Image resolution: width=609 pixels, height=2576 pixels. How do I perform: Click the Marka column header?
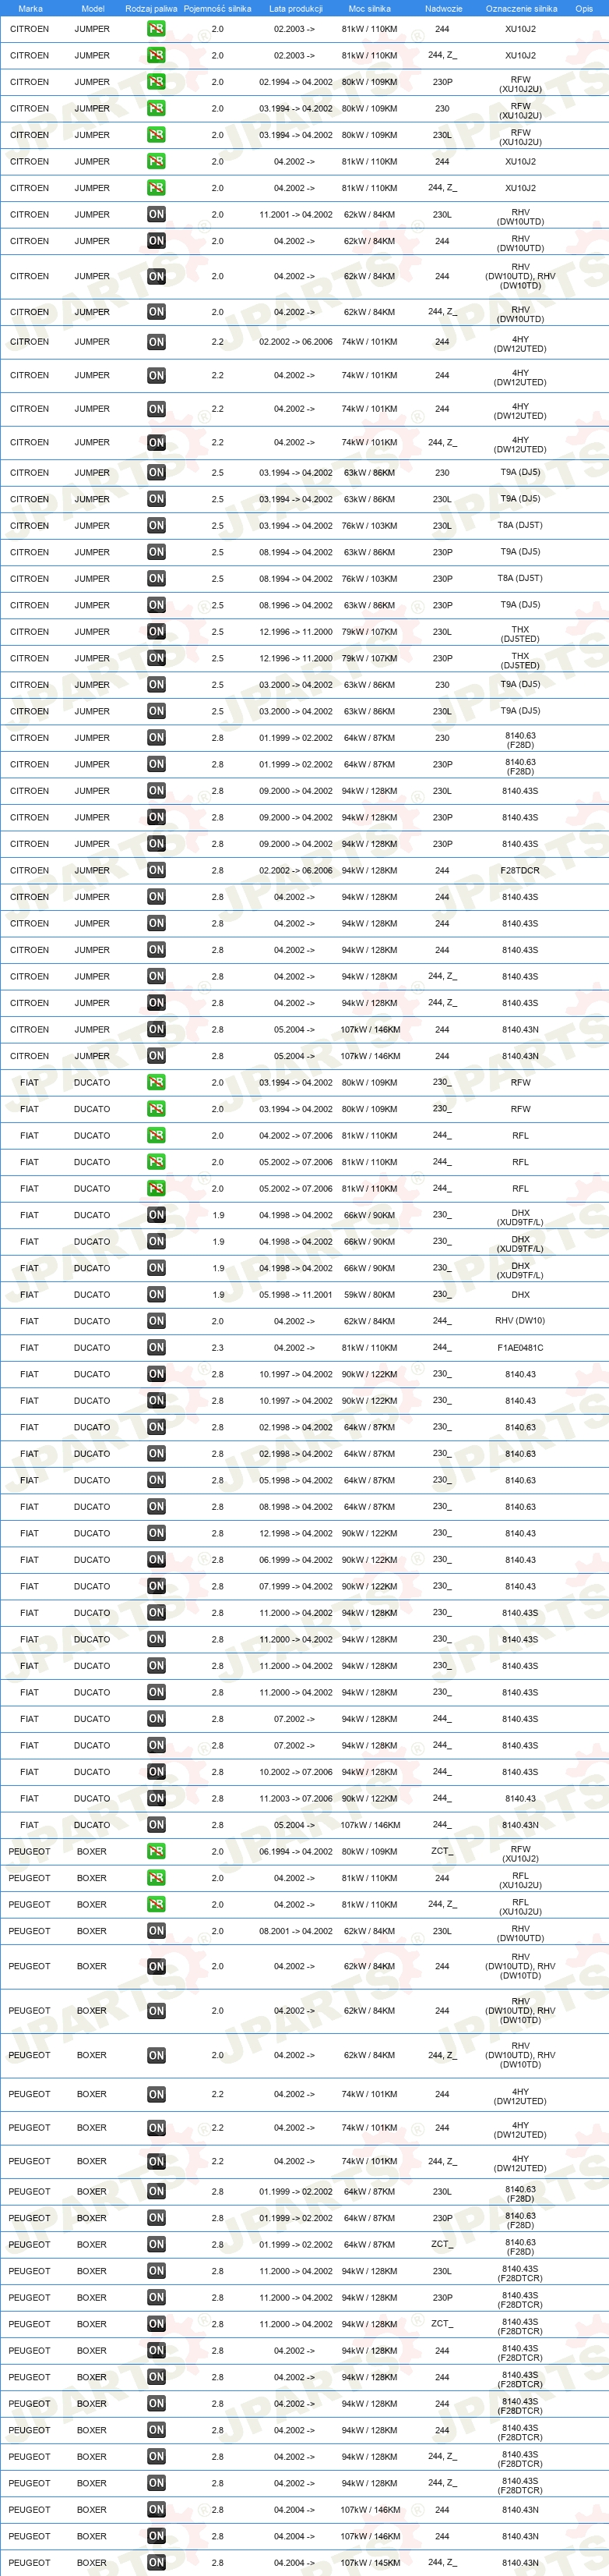point(30,8)
